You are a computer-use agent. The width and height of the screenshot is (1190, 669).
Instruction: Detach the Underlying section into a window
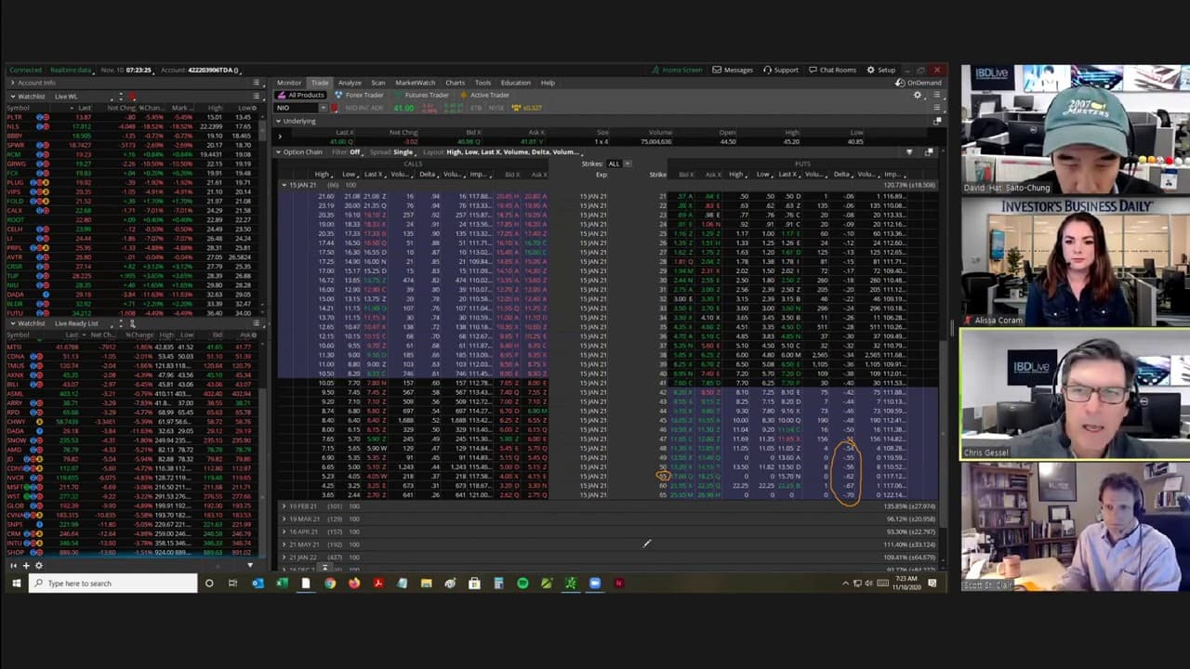pos(937,121)
